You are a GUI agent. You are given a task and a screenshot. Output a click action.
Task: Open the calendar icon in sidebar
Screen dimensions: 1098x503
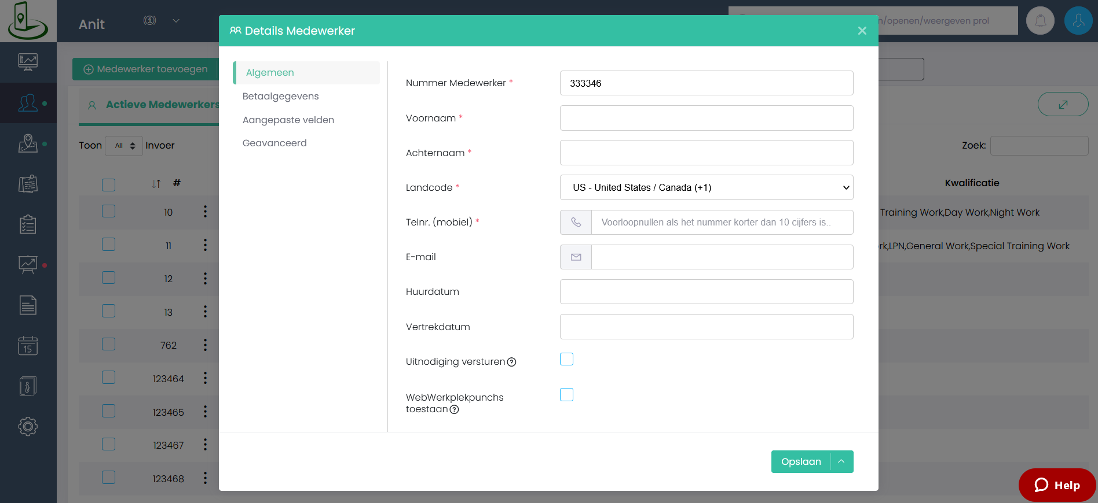click(x=28, y=346)
